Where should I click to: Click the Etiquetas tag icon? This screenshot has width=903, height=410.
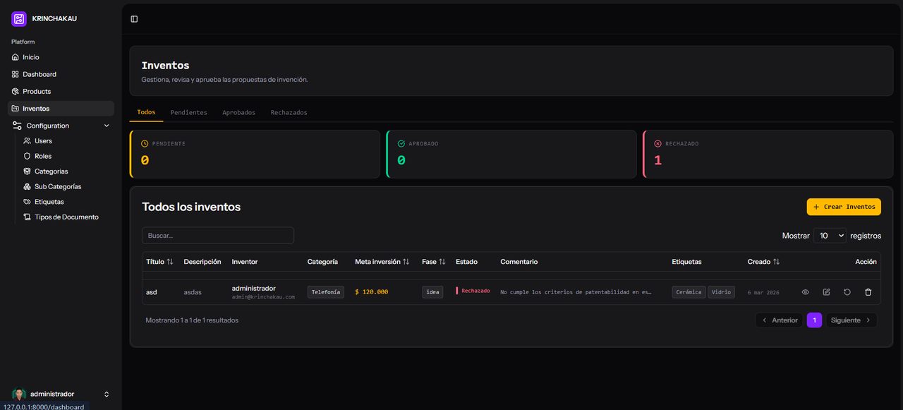coord(28,202)
